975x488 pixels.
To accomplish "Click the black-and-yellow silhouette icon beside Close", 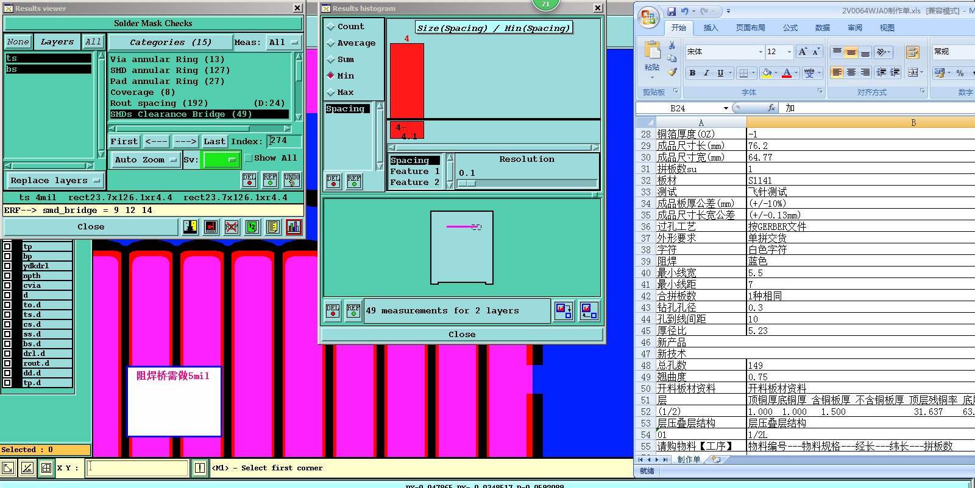I will pos(190,227).
